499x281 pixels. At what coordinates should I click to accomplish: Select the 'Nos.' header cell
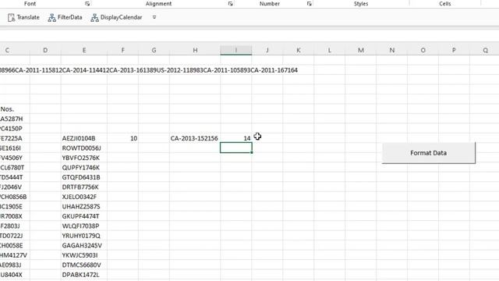pyautogui.click(x=15, y=109)
